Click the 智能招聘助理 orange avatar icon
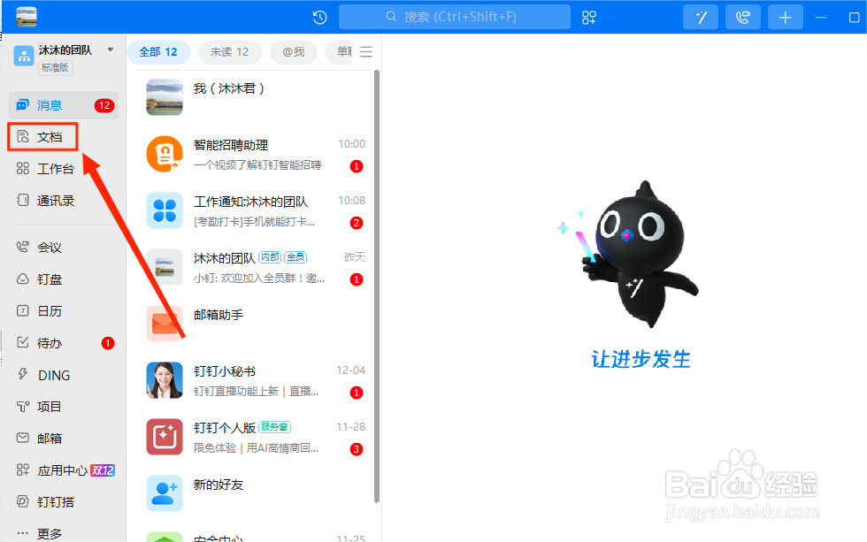This screenshot has width=867, height=542. tap(165, 154)
